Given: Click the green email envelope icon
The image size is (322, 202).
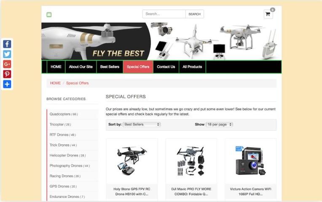Looking at the screenshot, I should point(49,15).
